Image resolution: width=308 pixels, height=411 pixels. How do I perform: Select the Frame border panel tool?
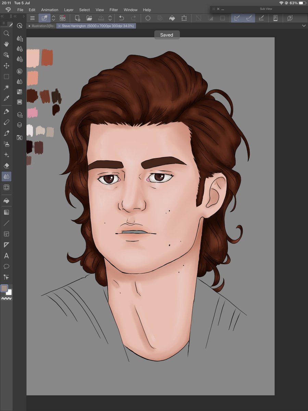pyautogui.click(x=6, y=234)
